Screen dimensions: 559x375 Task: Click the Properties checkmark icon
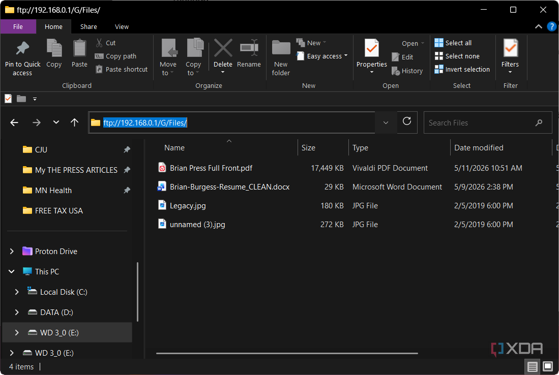click(371, 48)
